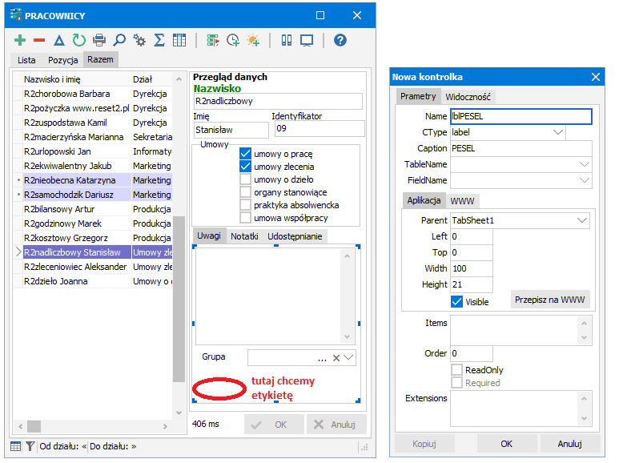Select the Uwagi tab

(209, 236)
